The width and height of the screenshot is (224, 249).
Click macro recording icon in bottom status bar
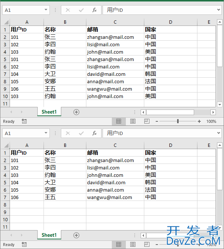point(24,245)
